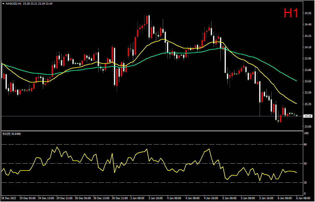Click the large red H1 timeframe label
Image resolution: width=315 pixels, height=202 pixels.
291,13
